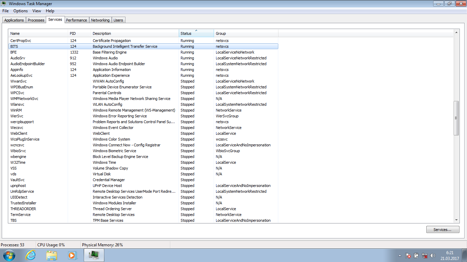Image resolution: width=467 pixels, height=262 pixels.
Task: Open the Options menu
Action: (x=21, y=11)
